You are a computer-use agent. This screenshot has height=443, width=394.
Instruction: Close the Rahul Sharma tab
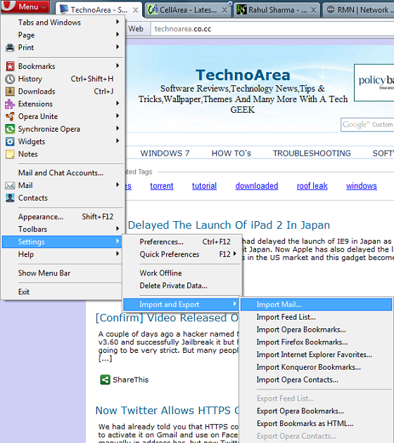pyautogui.click(x=313, y=10)
